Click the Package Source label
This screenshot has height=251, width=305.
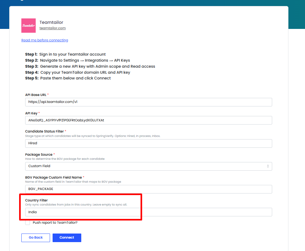[x=39, y=154]
